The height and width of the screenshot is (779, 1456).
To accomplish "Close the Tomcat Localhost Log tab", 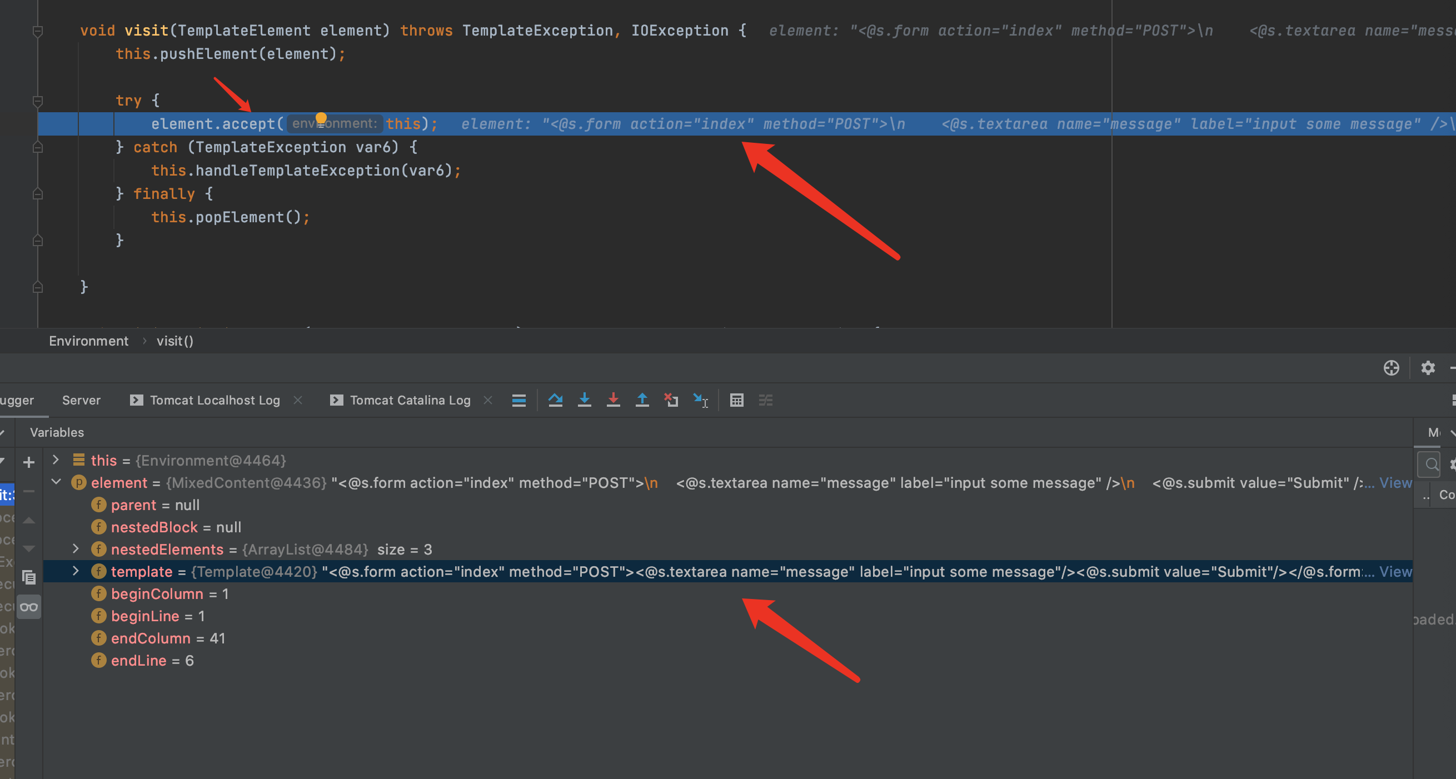I will point(298,400).
